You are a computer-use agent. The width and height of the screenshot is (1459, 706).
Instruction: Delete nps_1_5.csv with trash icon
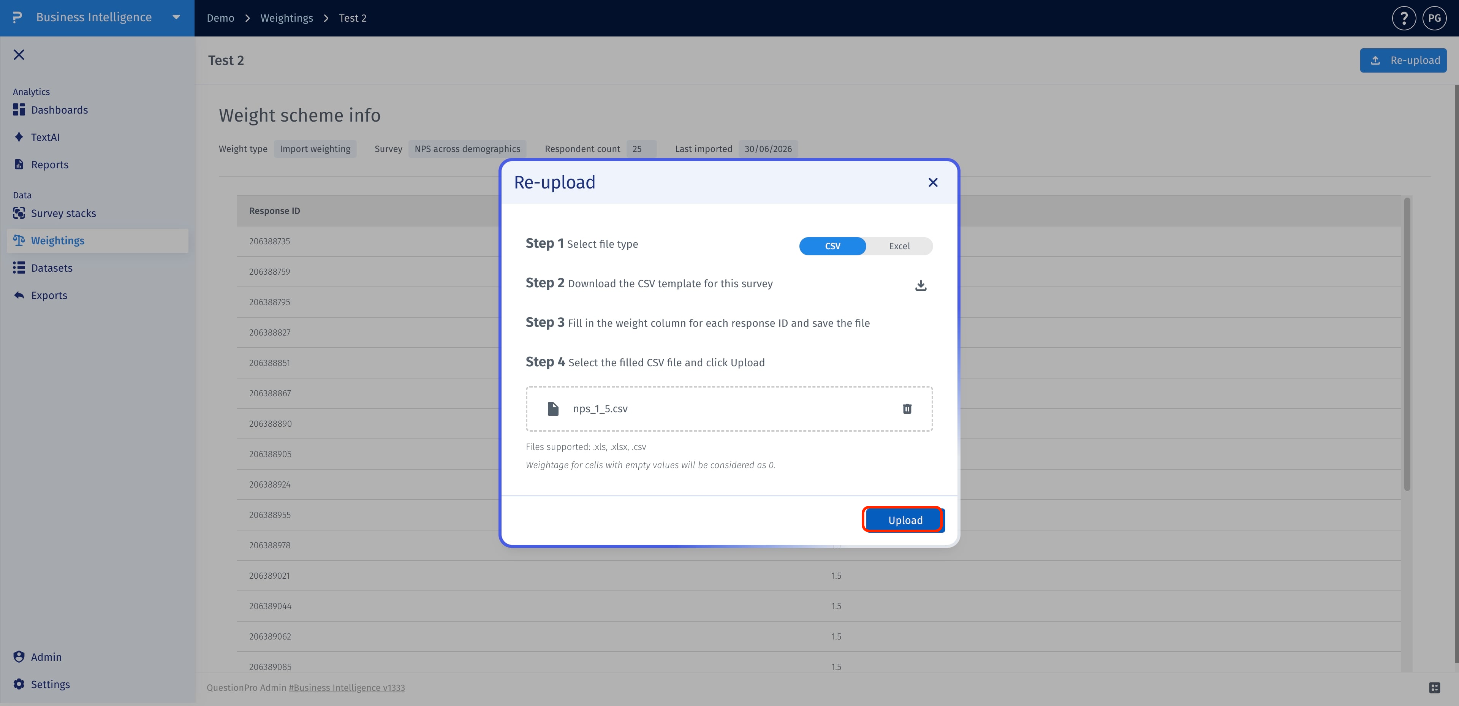907,408
